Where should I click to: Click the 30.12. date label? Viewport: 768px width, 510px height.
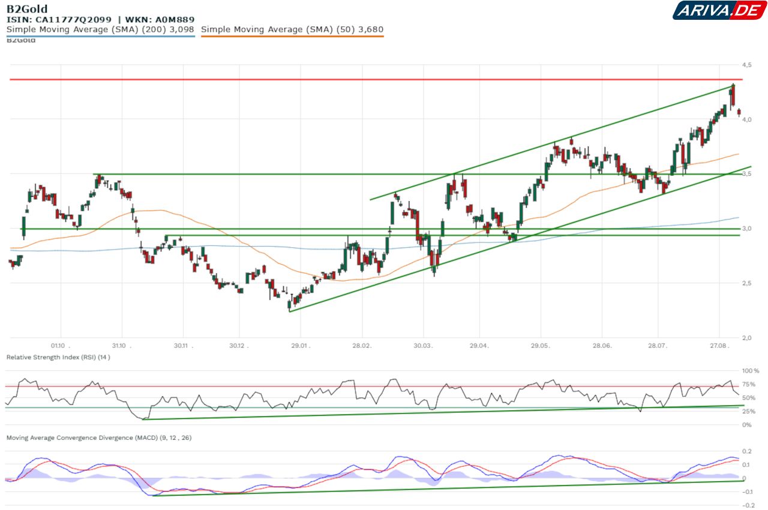239,346
